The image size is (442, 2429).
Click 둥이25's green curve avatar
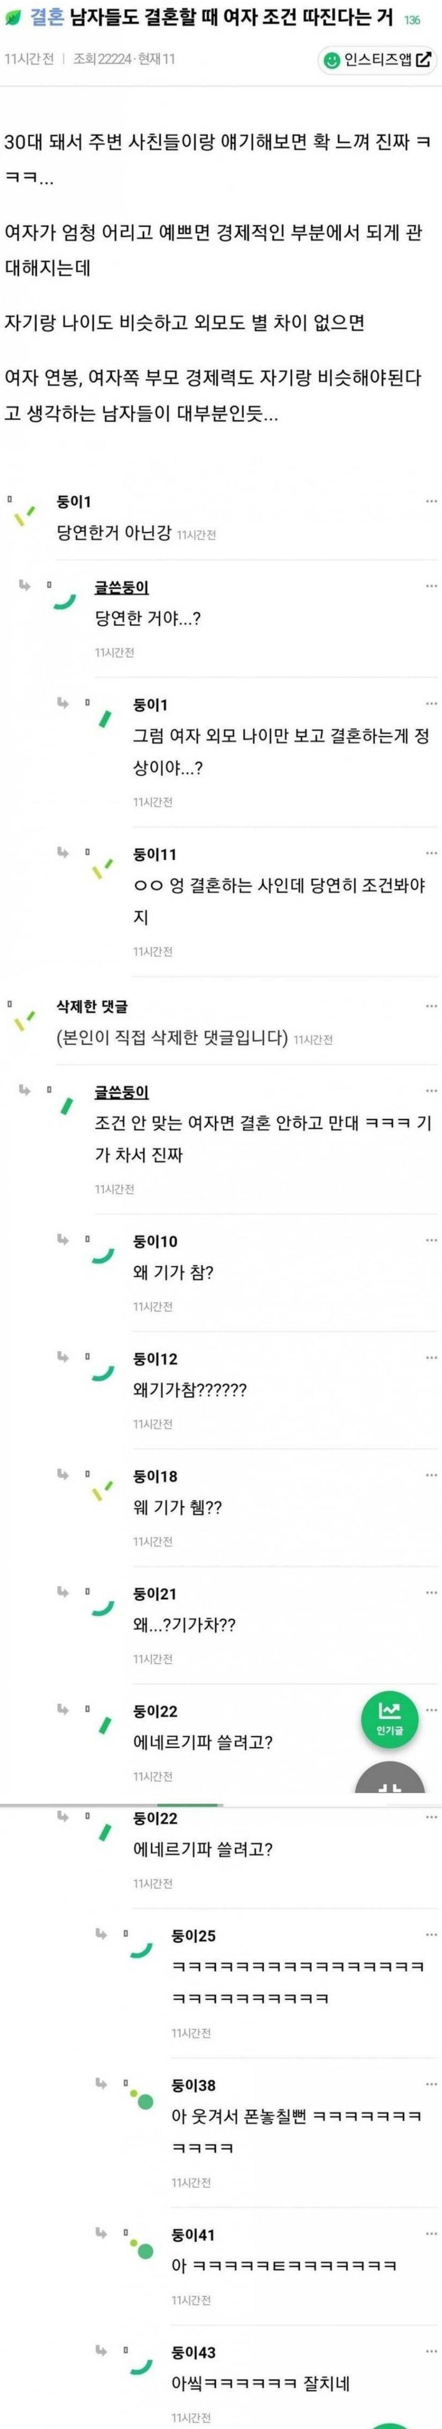(x=141, y=1947)
